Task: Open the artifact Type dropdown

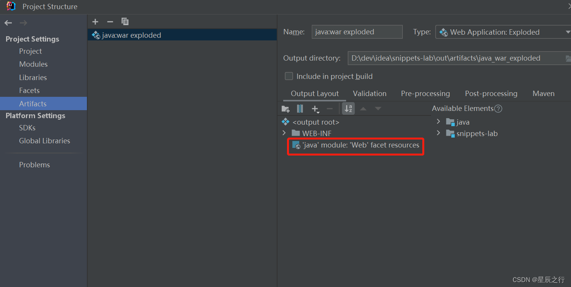Action: click(503, 32)
